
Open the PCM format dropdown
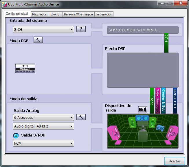click(43, 143)
